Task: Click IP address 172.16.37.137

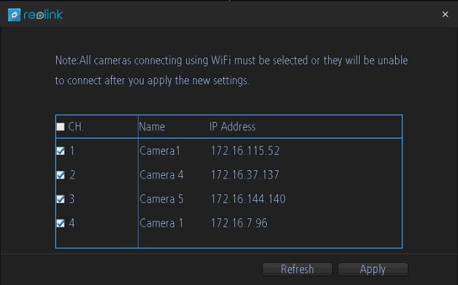Action: [x=245, y=175]
